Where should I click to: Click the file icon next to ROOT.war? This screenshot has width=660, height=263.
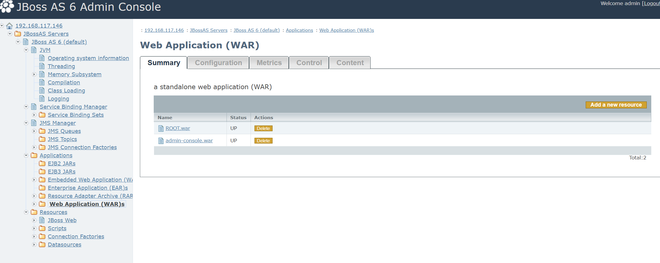point(161,128)
